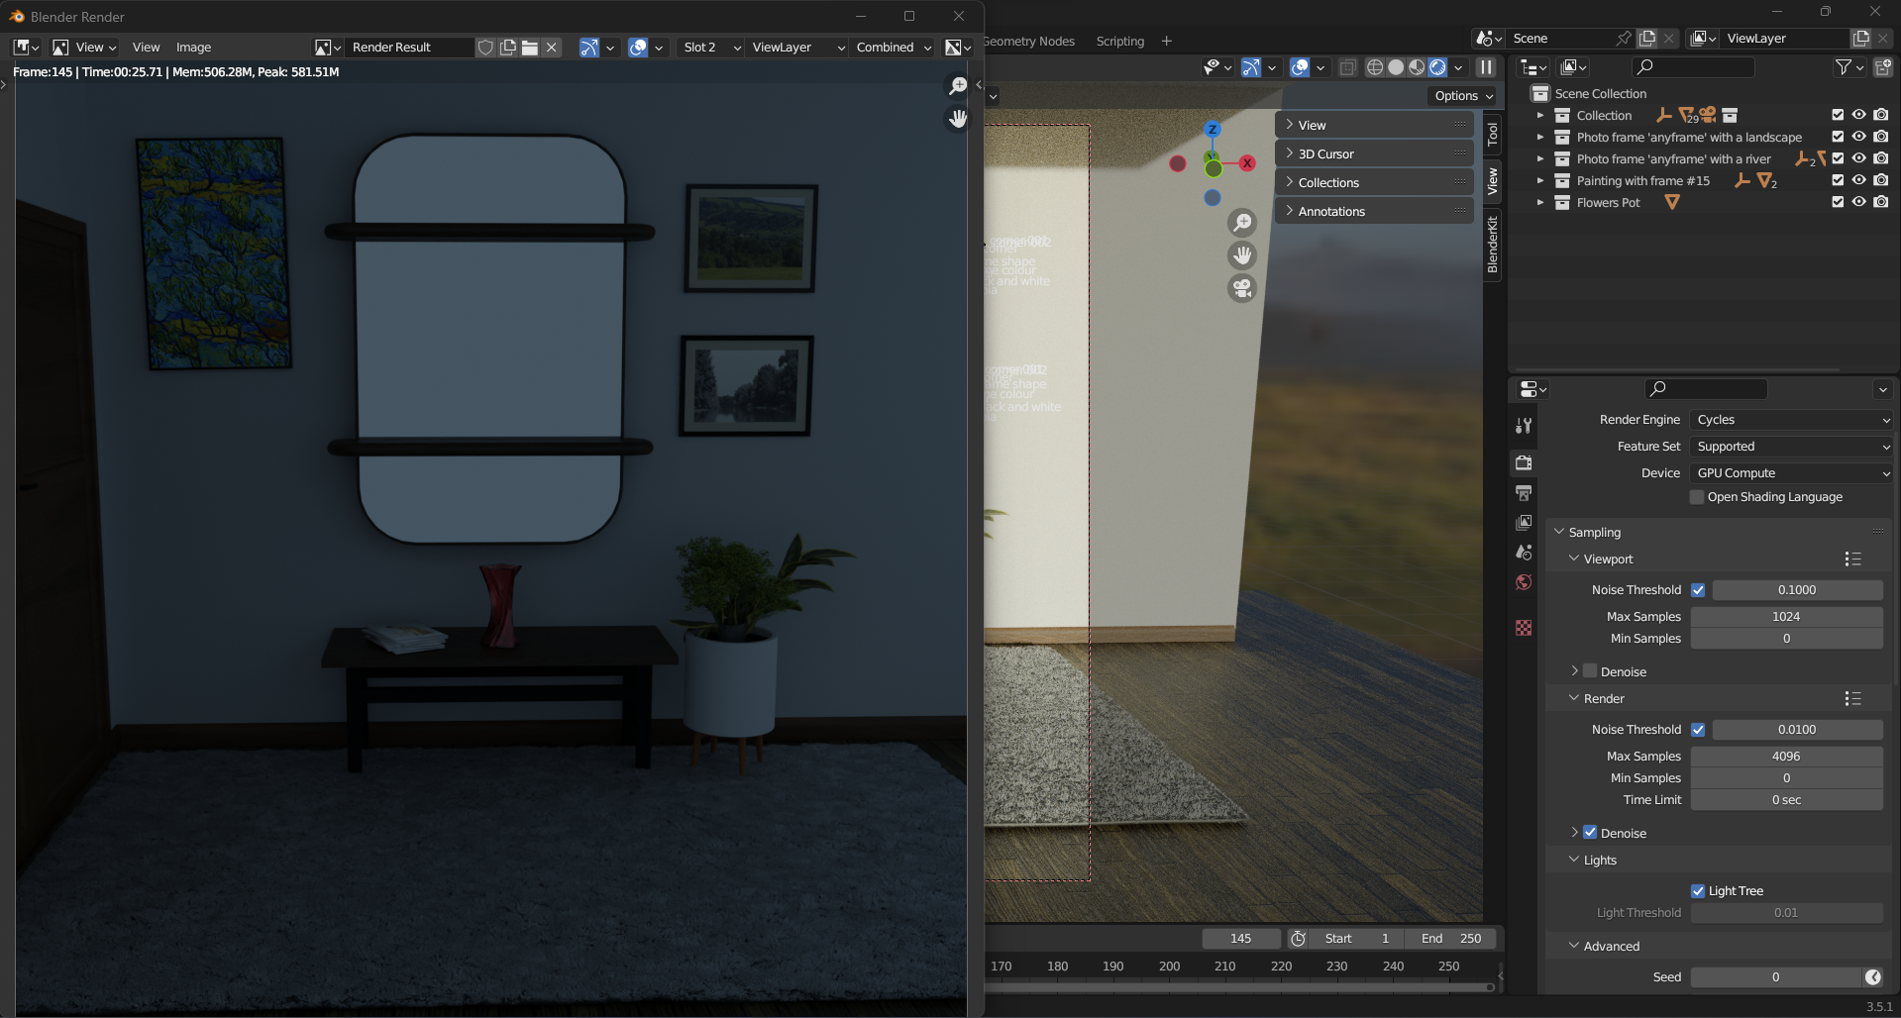Open the Device GPU Compute dropdown
The height and width of the screenshot is (1018, 1901).
(1792, 473)
